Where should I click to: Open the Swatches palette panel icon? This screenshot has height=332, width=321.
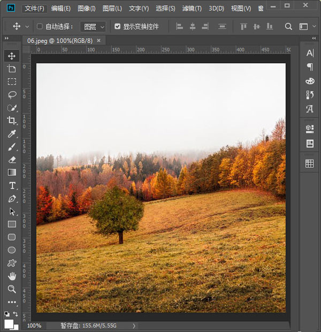pos(310,81)
